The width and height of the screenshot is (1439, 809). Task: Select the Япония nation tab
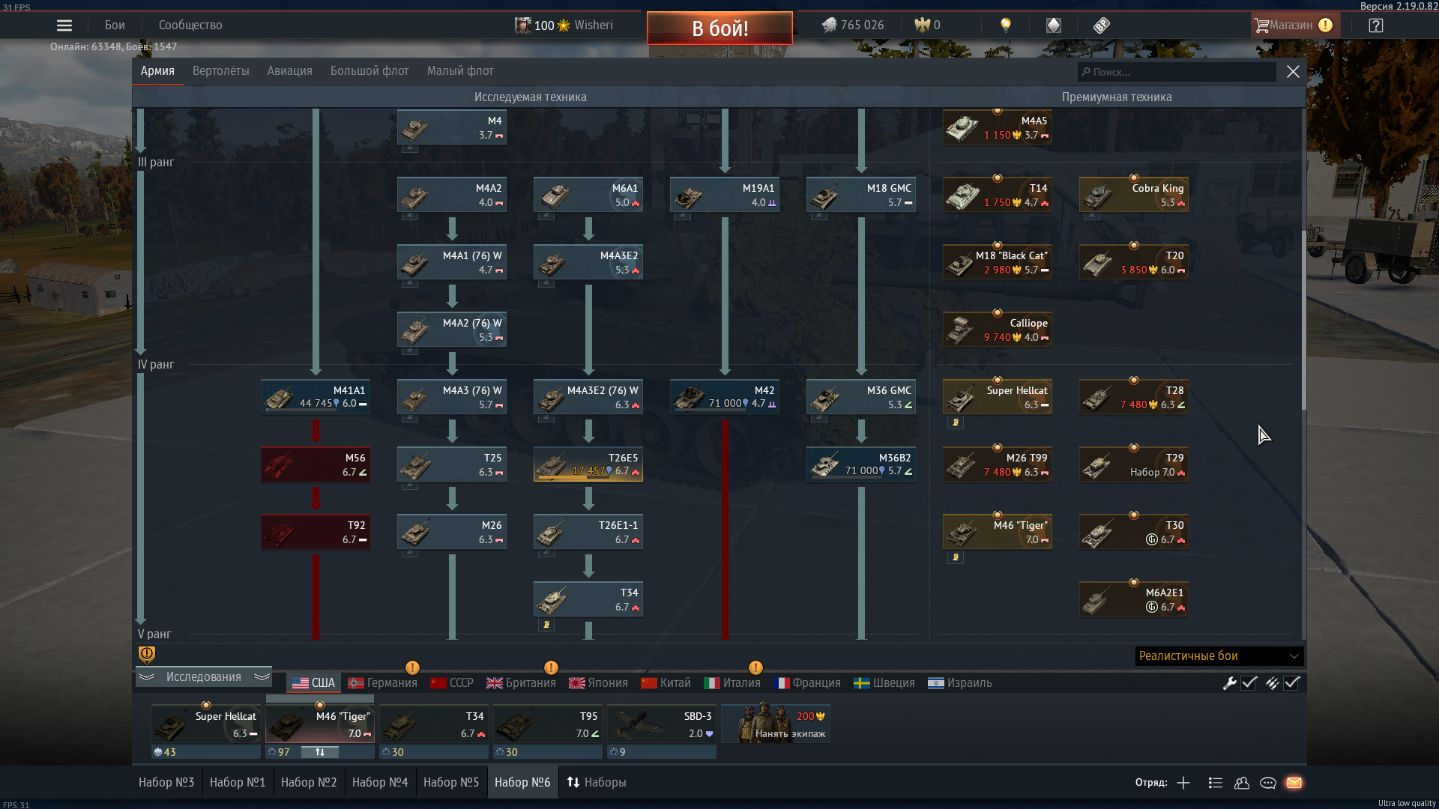point(598,683)
